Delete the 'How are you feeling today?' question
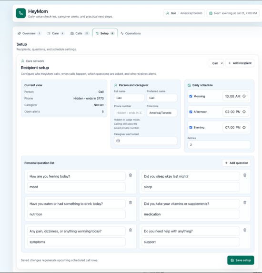Screen dimensions: 262x273 click(x=131, y=175)
